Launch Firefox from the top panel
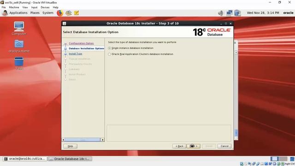This screenshot has height=166, width=295. [60, 13]
